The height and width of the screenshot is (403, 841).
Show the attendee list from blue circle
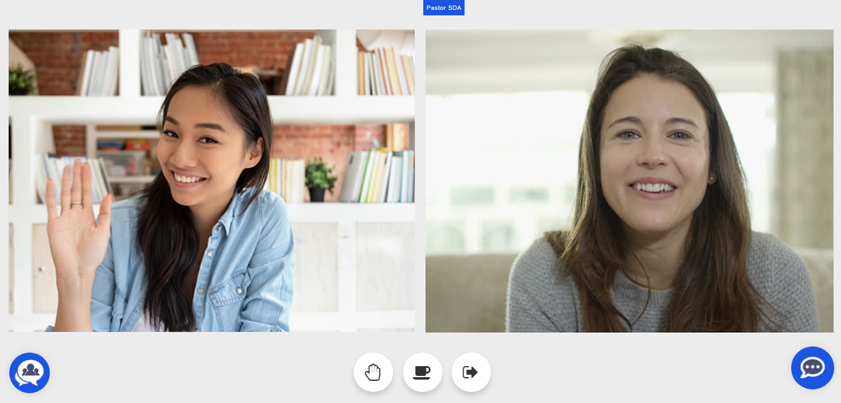[30, 372]
